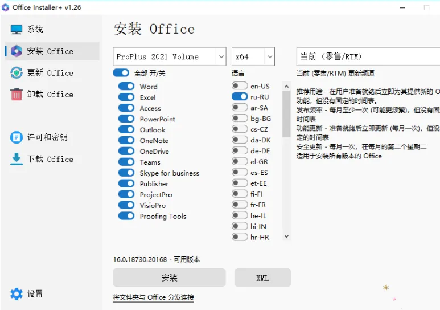Enable cs-CZ language switch
This screenshot has height=310, width=440.
[240, 129]
